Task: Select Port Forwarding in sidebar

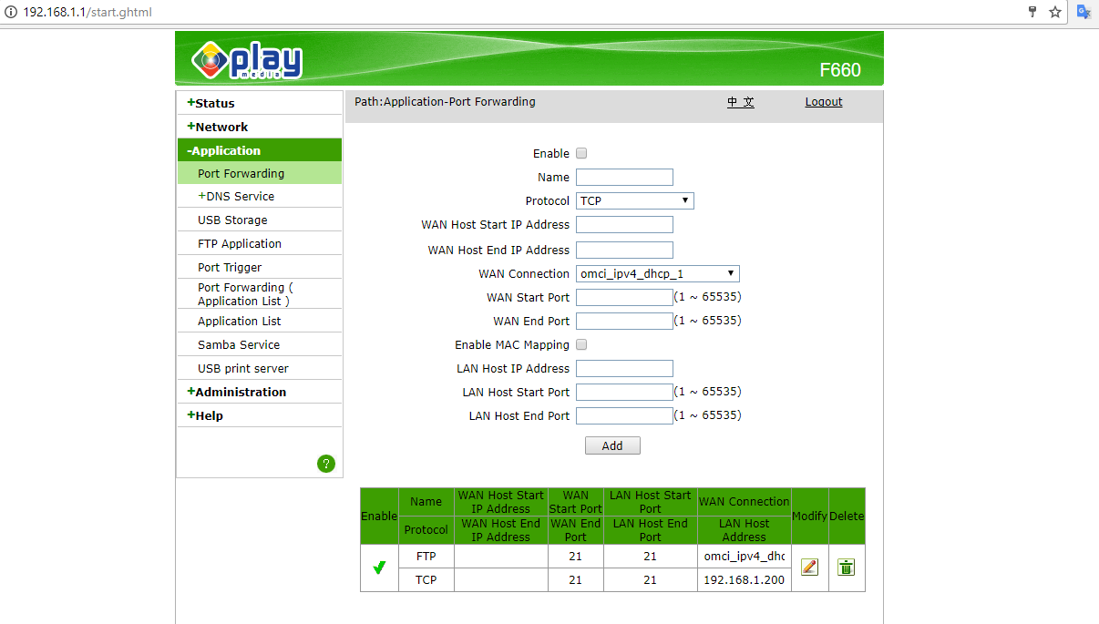Action: [260, 173]
